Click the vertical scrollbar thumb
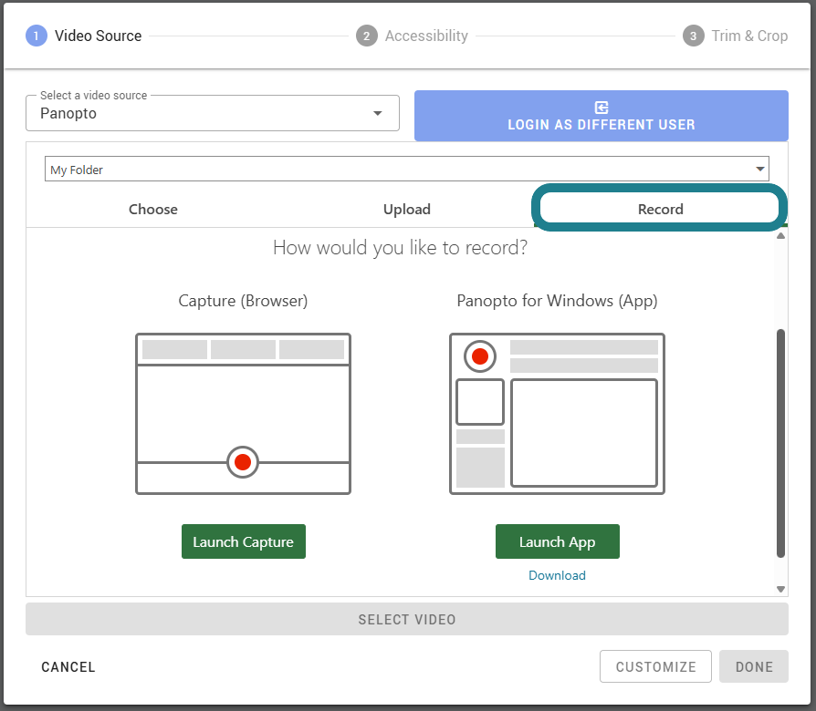This screenshot has height=711, width=816. (780, 443)
